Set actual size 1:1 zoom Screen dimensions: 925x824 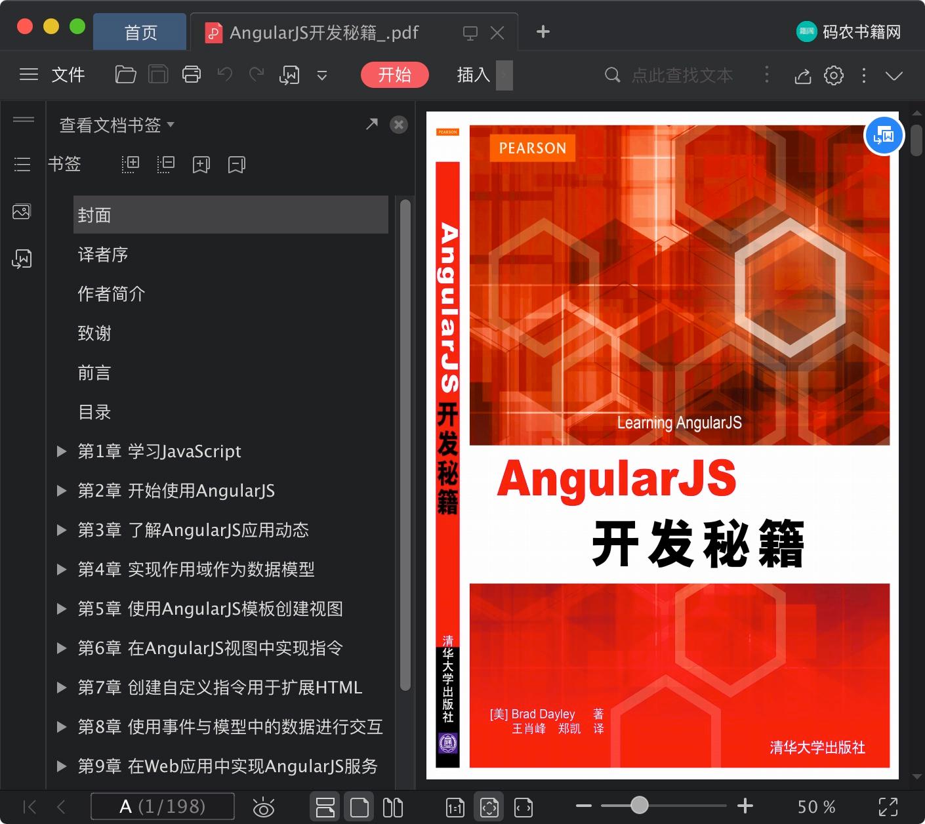pos(455,807)
